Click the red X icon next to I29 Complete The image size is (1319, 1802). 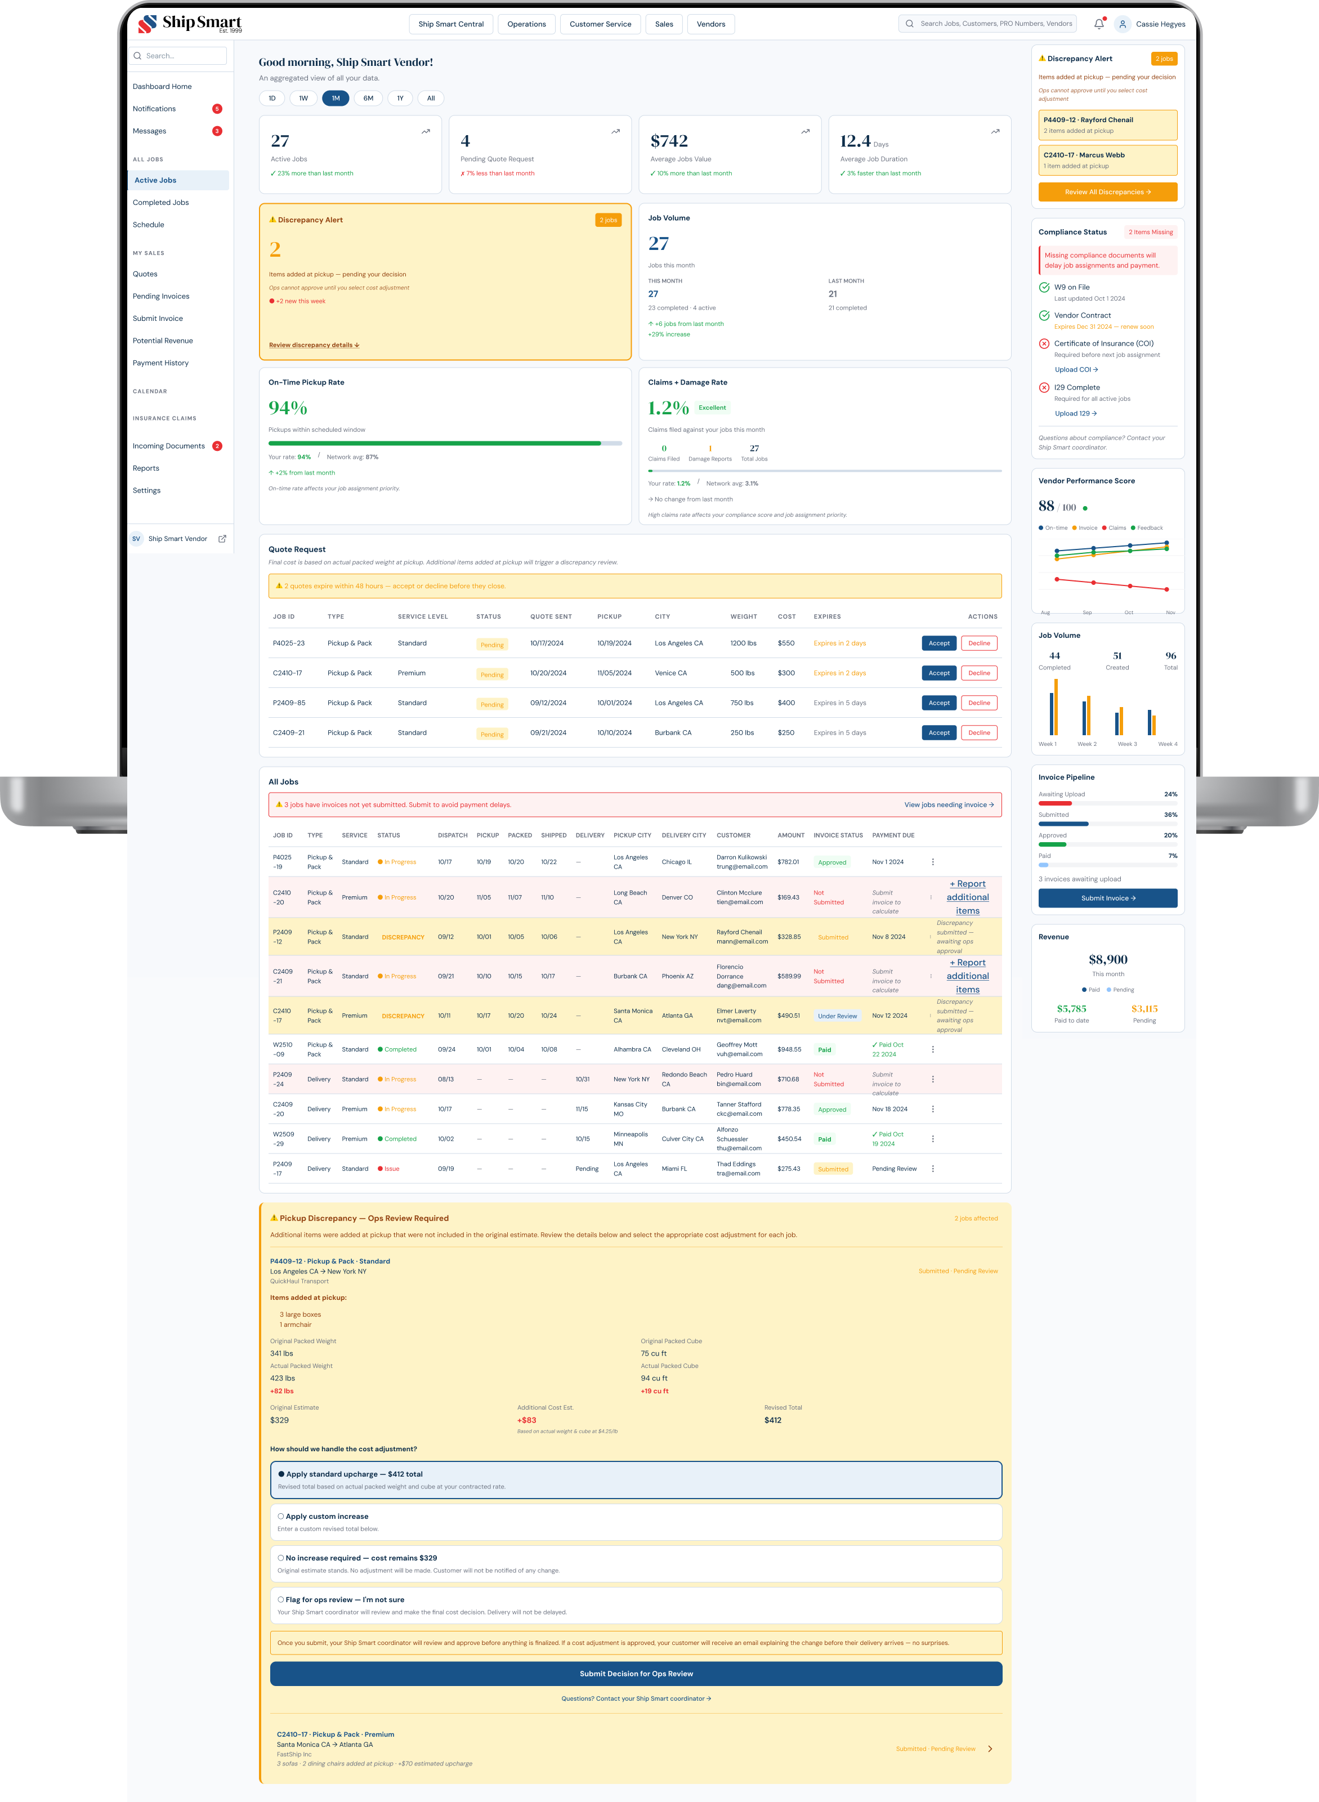(1044, 387)
